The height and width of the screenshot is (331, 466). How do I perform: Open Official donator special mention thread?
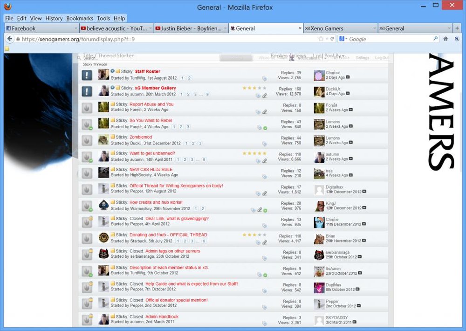[177, 300]
